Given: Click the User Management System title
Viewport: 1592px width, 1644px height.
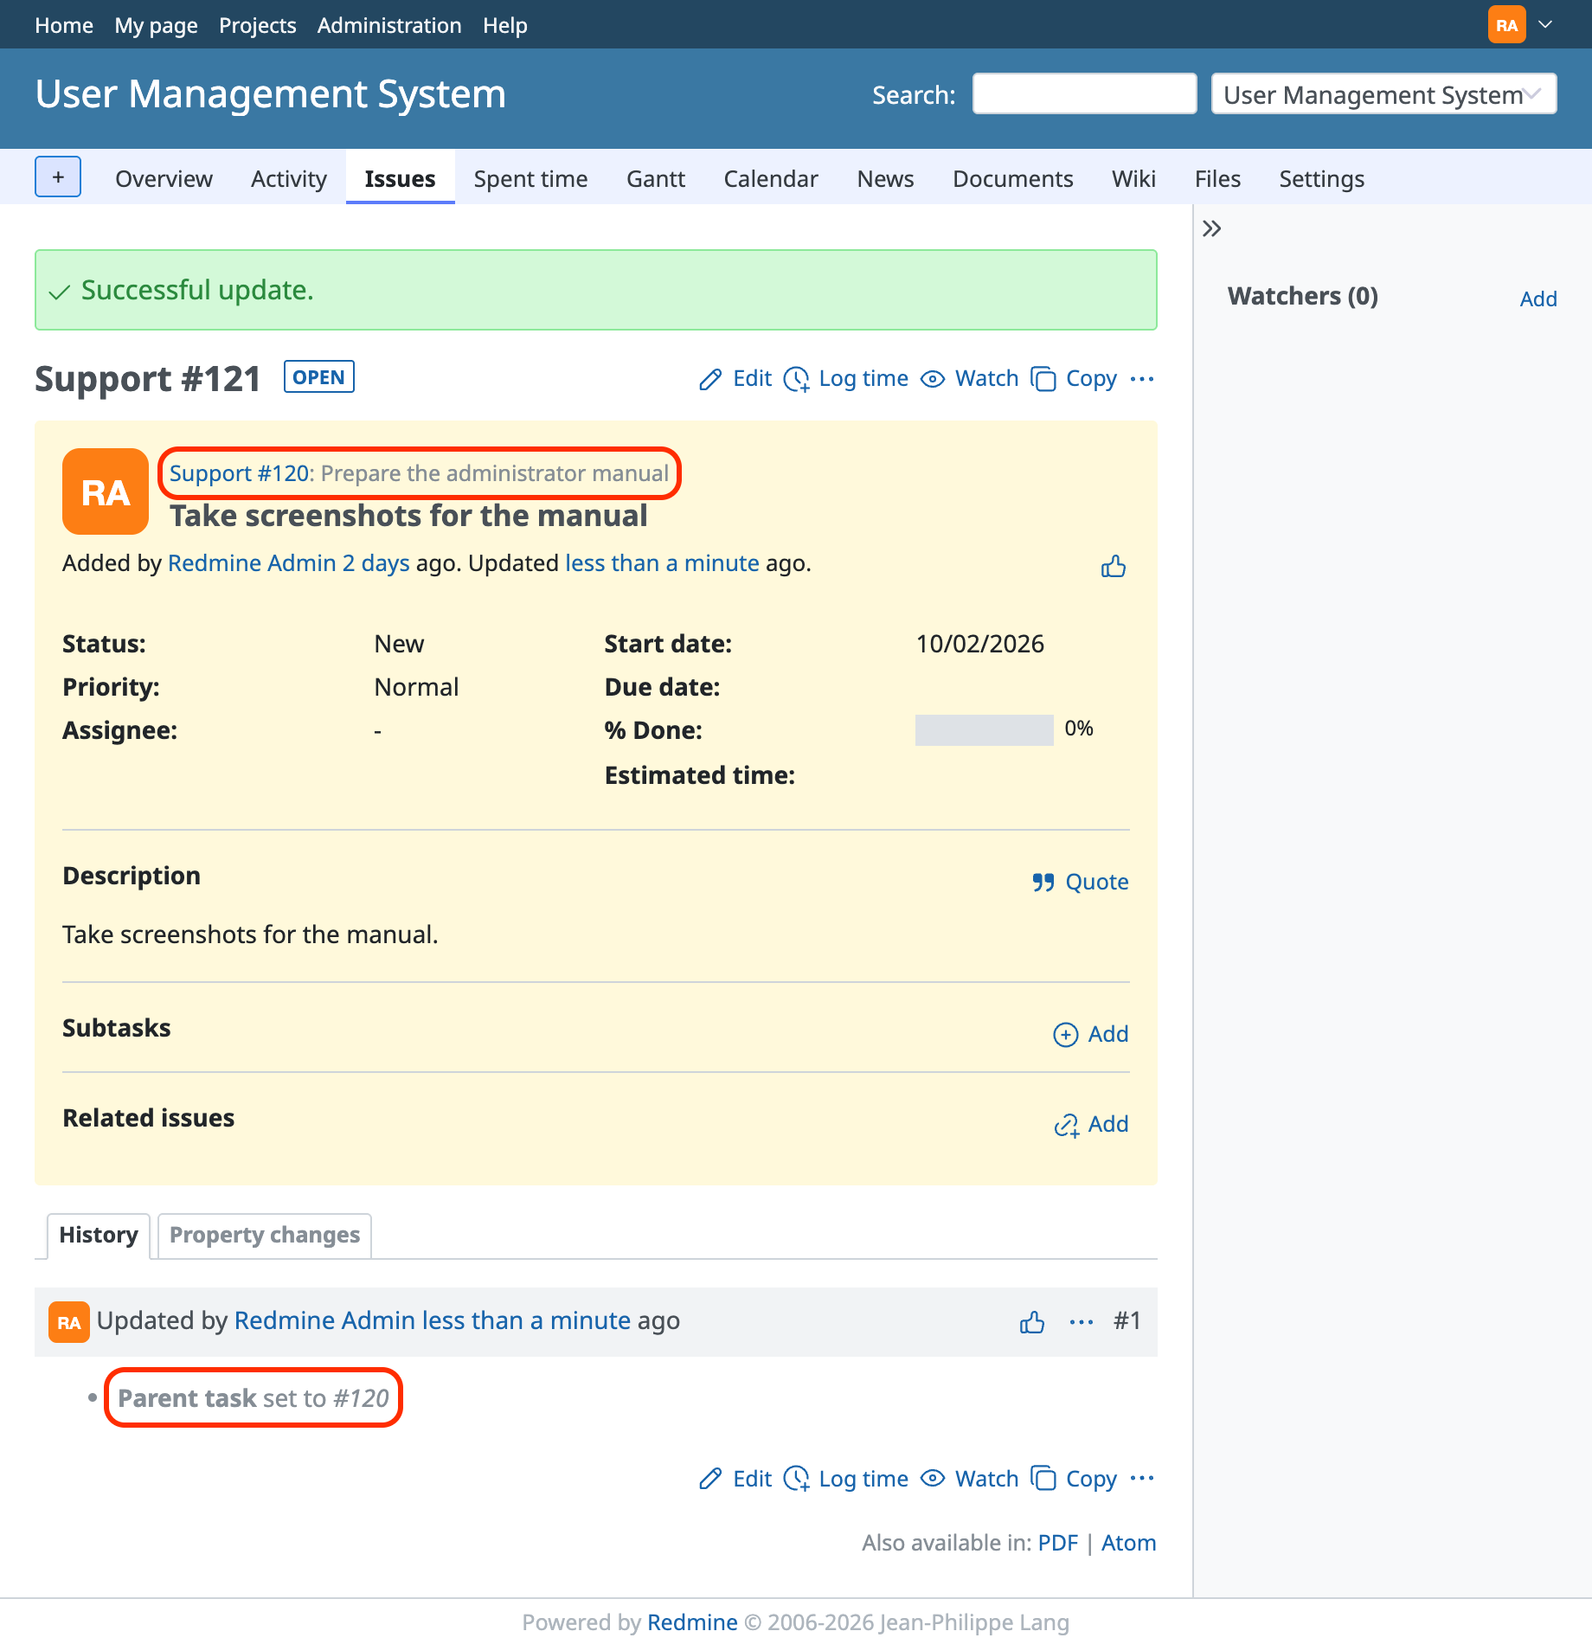Looking at the screenshot, I should 271,93.
